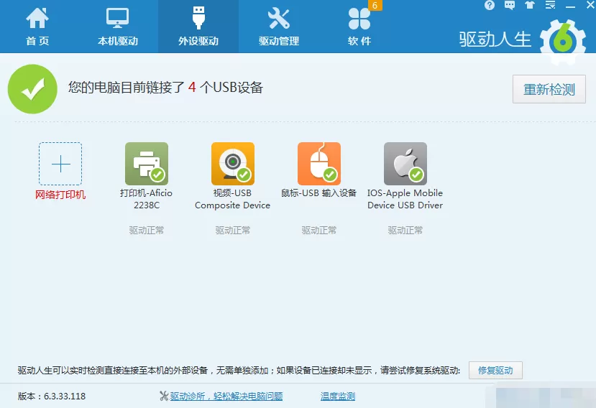Open the 软件 tab
Viewport: 596px width, 408px height.
tap(359, 27)
